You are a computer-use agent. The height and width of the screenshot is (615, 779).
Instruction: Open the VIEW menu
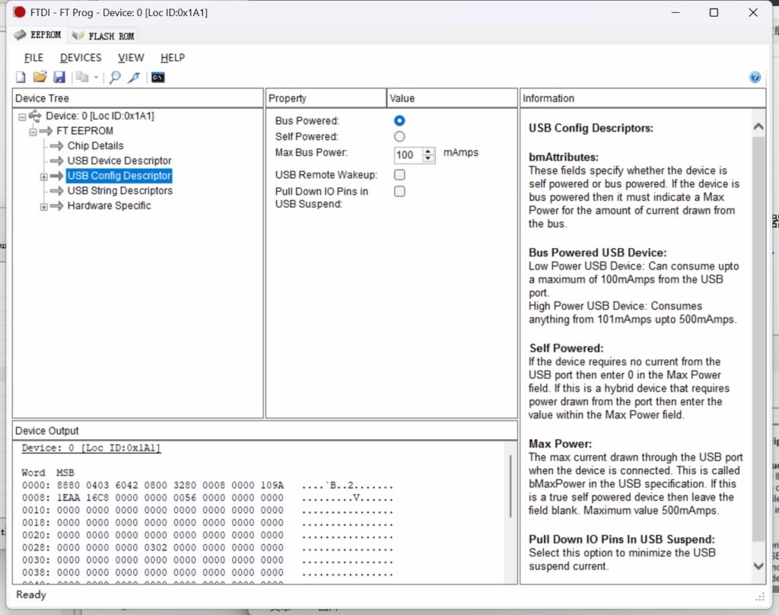point(131,58)
